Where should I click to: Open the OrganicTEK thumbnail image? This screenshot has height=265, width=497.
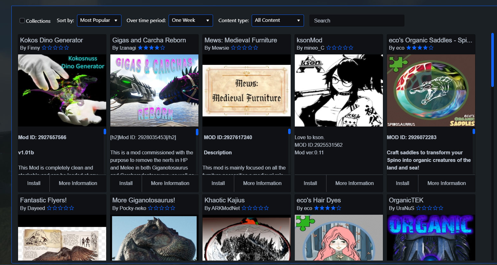pyautogui.click(x=431, y=237)
